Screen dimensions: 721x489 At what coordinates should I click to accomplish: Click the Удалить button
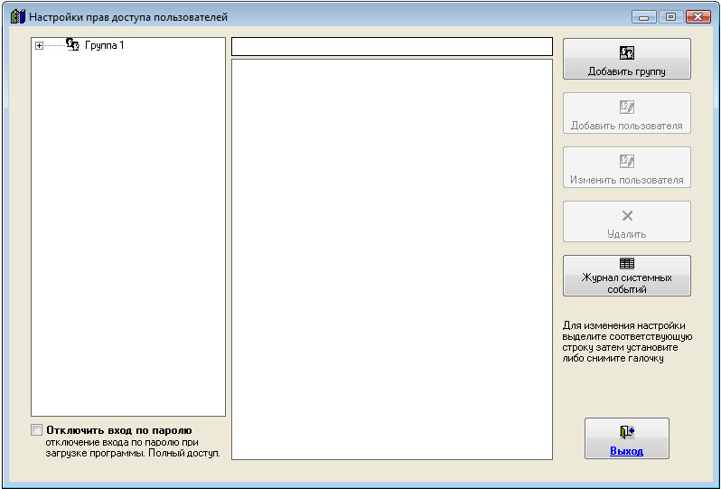627,221
